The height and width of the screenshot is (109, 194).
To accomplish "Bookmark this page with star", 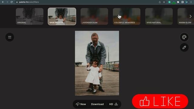I will tap(164, 2).
